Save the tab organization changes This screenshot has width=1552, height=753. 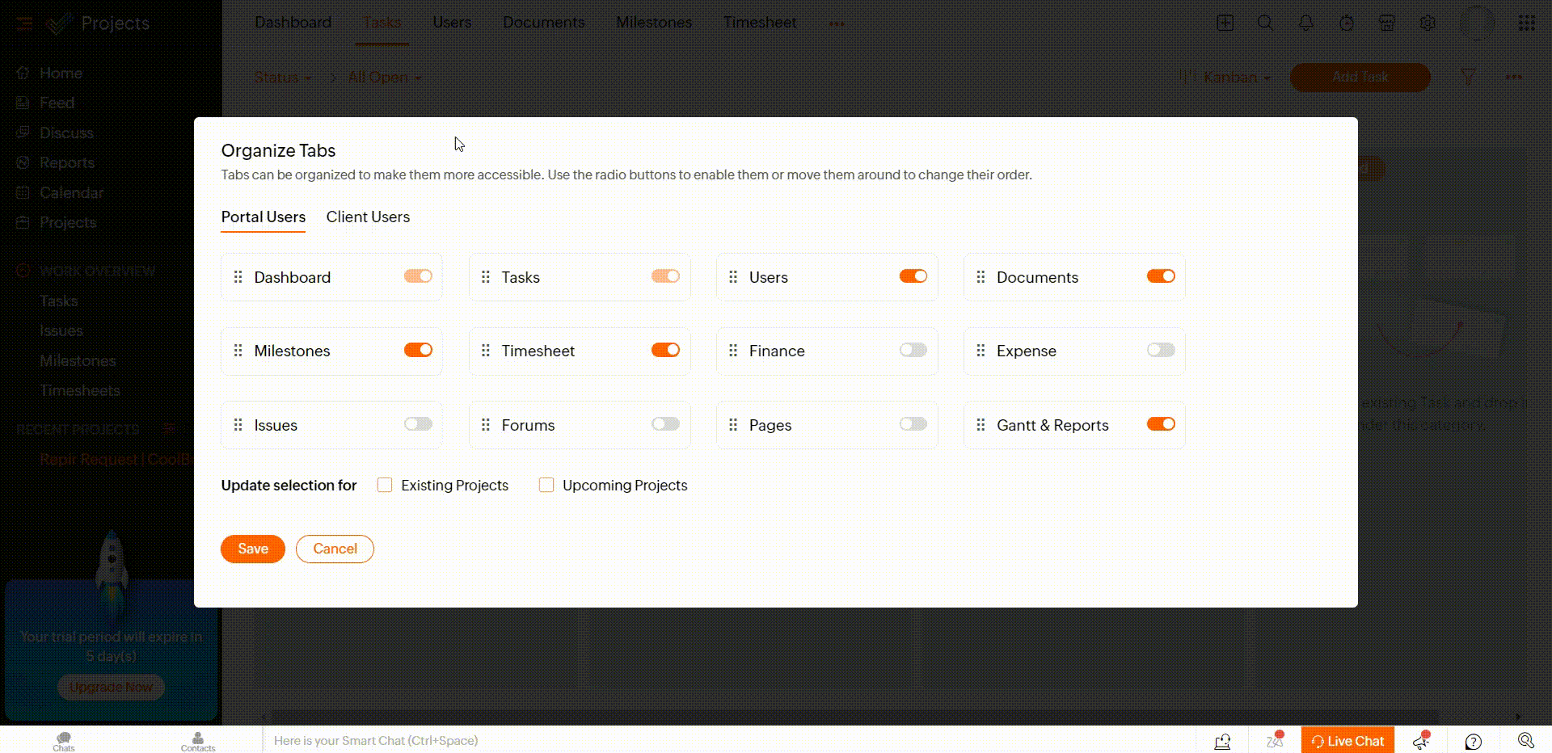(x=253, y=549)
